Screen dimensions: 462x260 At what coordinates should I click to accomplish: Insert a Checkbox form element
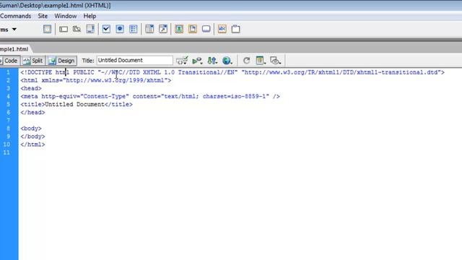click(106, 29)
